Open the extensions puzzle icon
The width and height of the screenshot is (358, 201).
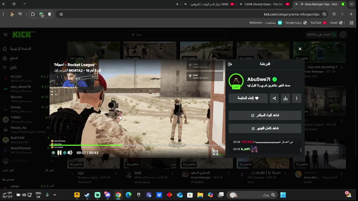pos(33,14)
